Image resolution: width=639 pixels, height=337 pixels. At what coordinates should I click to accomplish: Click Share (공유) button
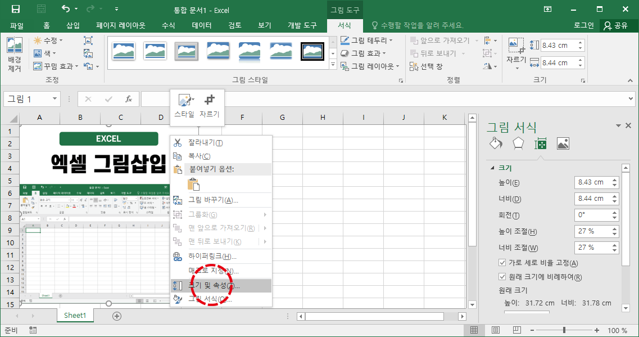click(x=616, y=25)
